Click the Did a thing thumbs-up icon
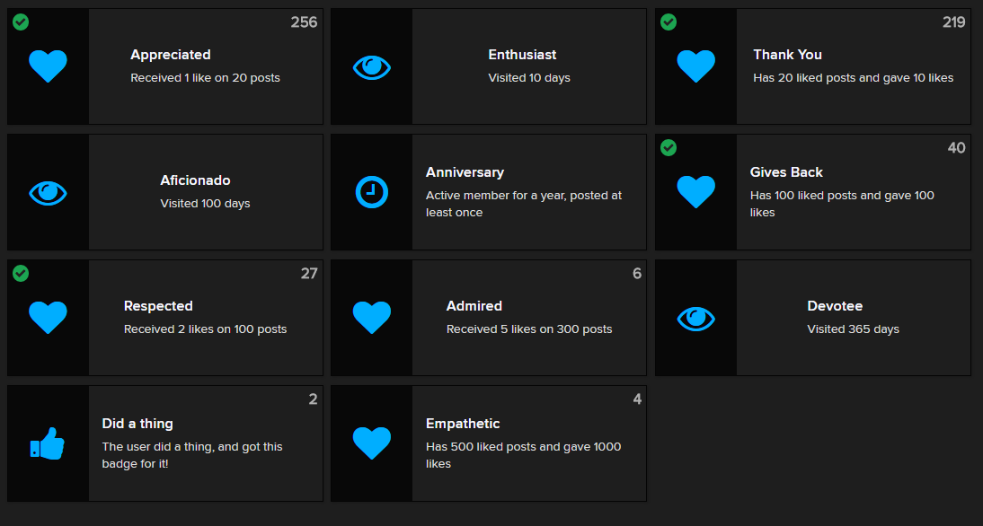983x526 pixels. click(x=48, y=444)
